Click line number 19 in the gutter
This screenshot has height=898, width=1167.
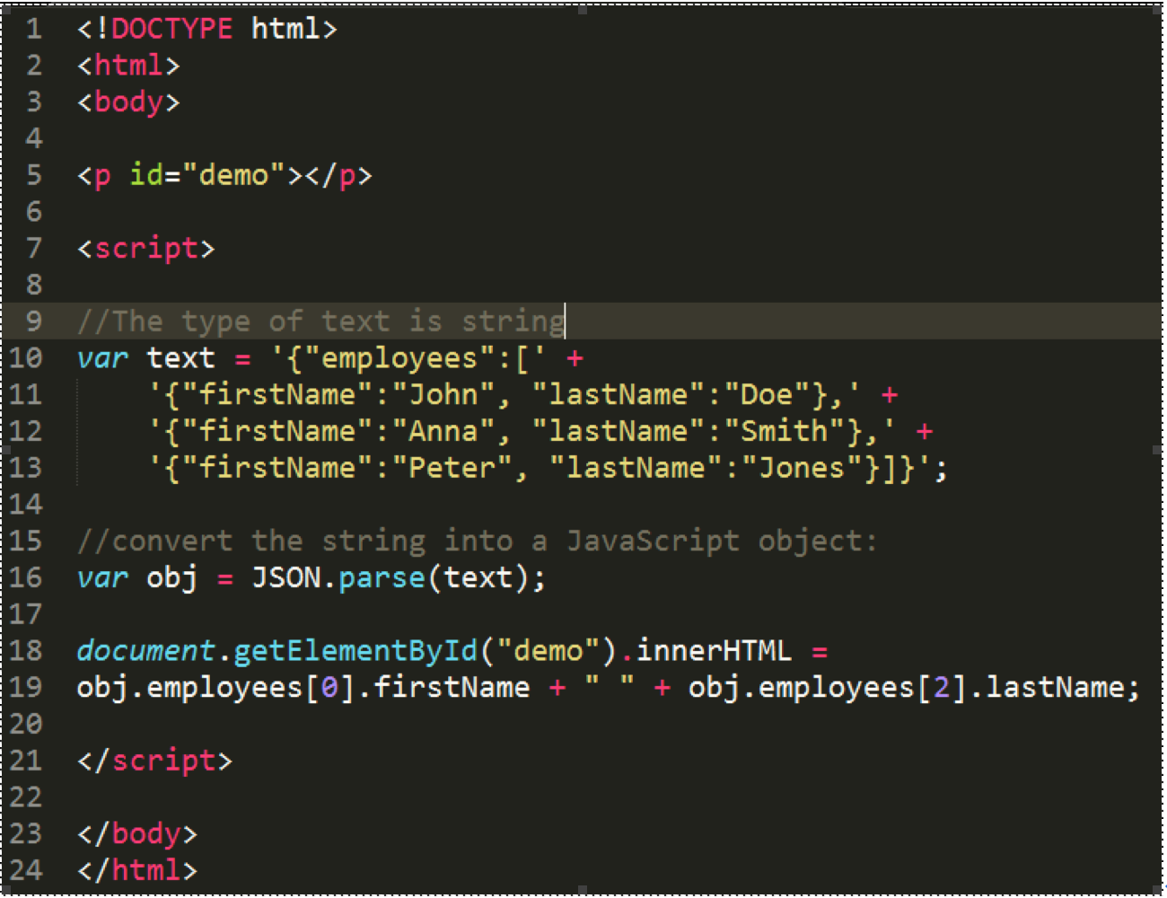26,688
